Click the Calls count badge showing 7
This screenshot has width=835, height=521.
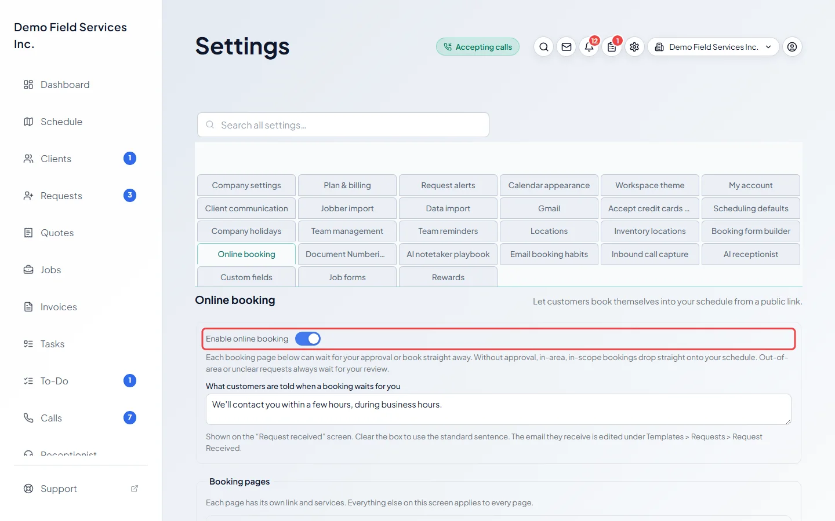(x=130, y=417)
